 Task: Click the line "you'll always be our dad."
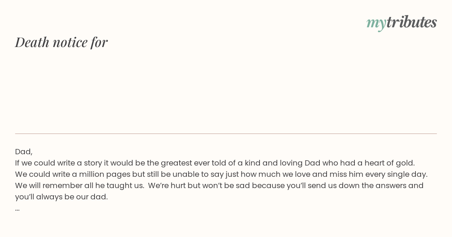pos(61,197)
